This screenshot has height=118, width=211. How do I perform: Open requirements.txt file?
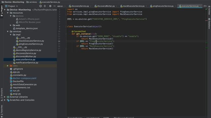click(x=20, y=88)
